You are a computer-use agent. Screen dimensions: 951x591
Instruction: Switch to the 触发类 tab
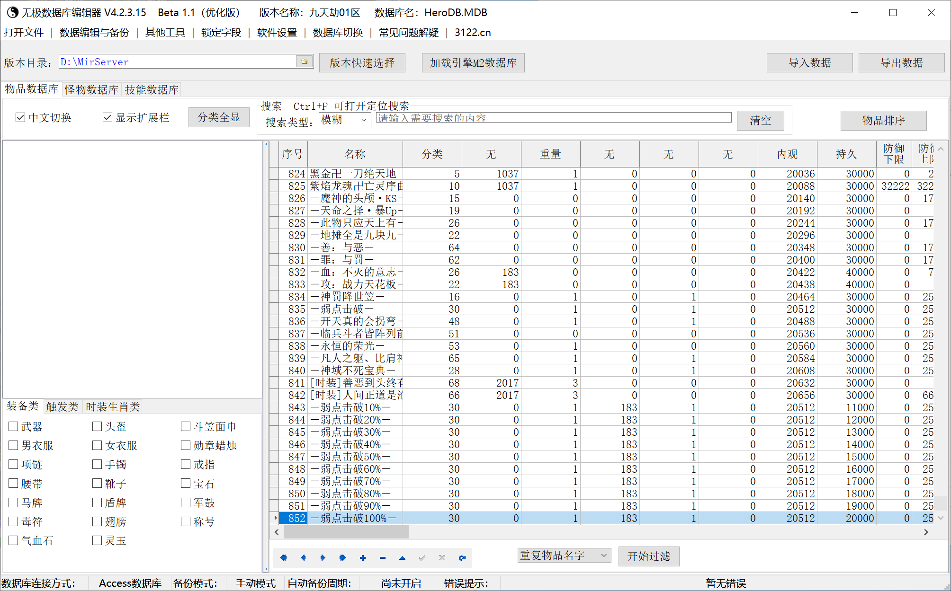click(62, 406)
